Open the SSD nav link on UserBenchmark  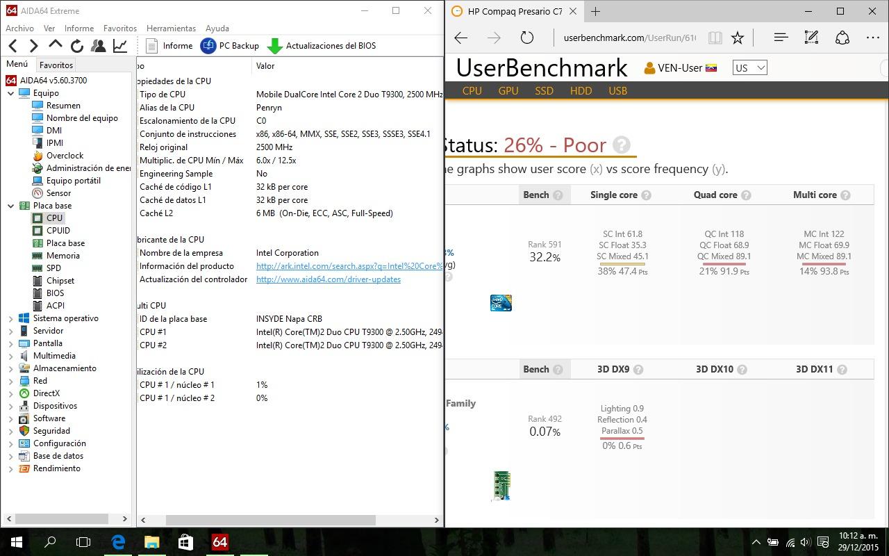[x=545, y=90]
